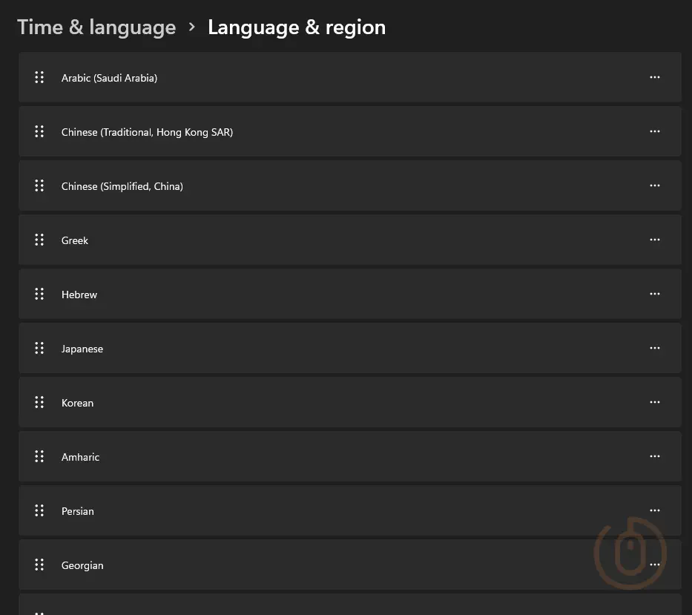This screenshot has width=692, height=615.
Task: Click the drag handle beside Greek
Action: click(39, 240)
